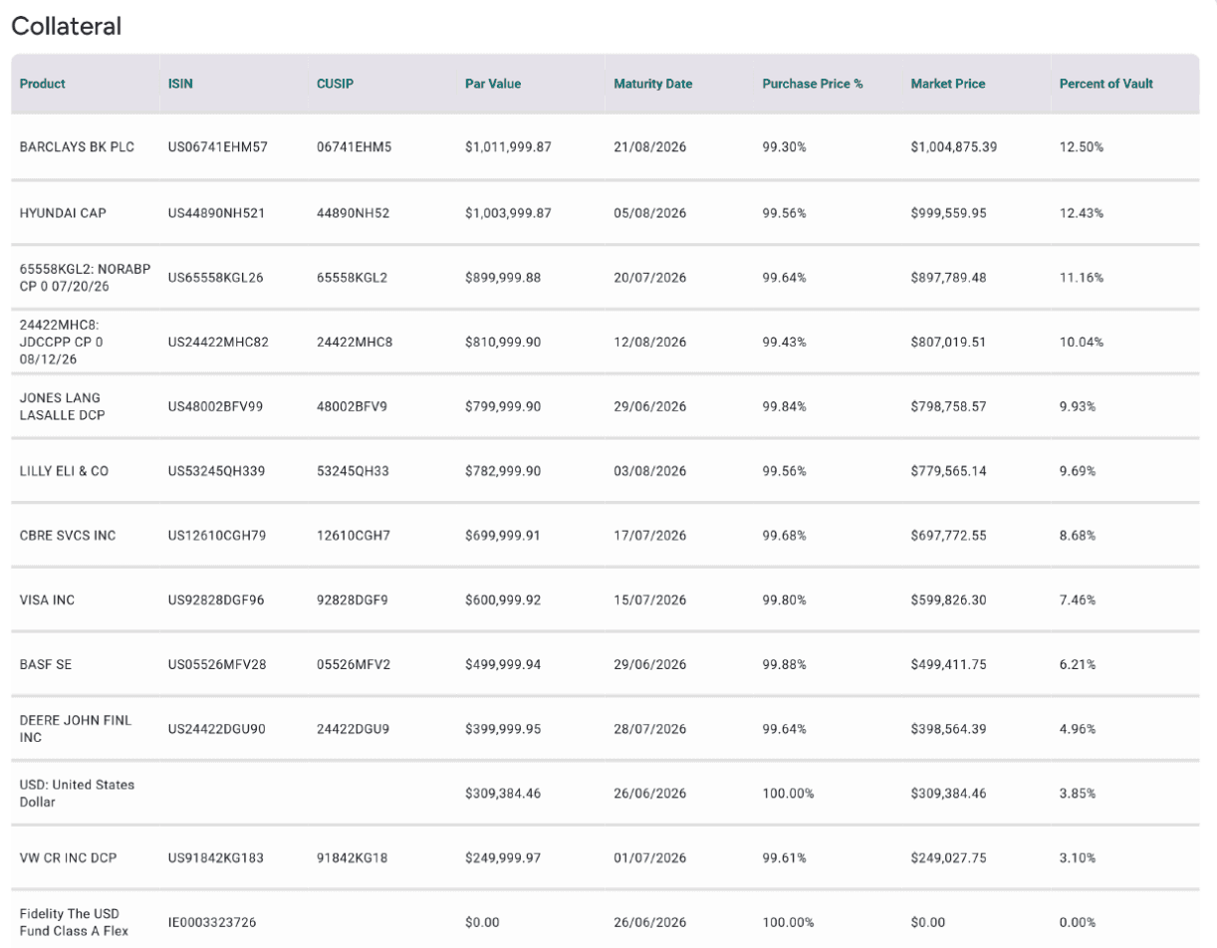The height and width of the screenshot is (948, 1217).
Task: Click ISIN US53245QH339
Action: click(217, 471)
